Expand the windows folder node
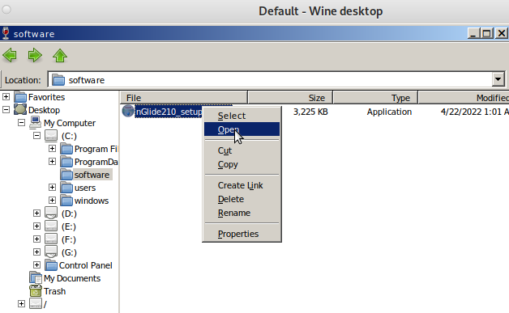The height and width of the screenshot is (313, 509). (52, 201)
